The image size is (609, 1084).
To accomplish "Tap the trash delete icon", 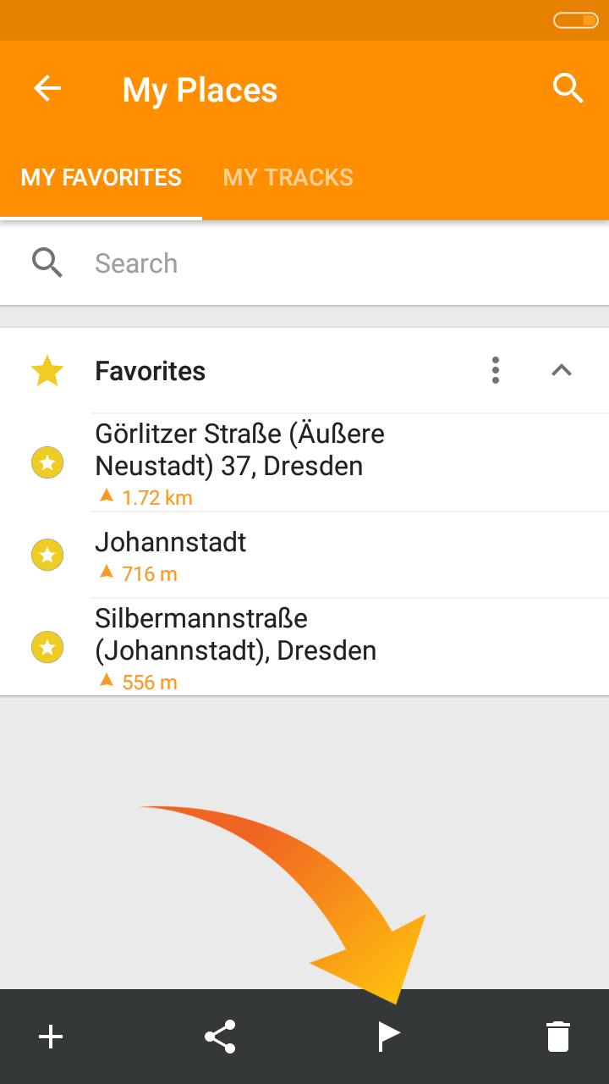I will (558, 1037).
